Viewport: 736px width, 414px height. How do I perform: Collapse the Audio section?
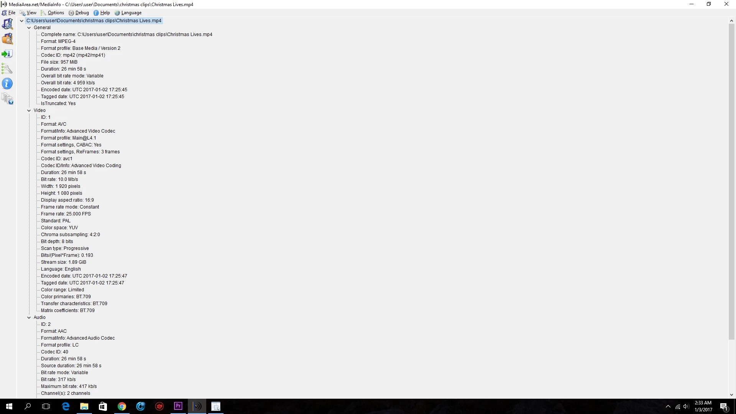29,317
